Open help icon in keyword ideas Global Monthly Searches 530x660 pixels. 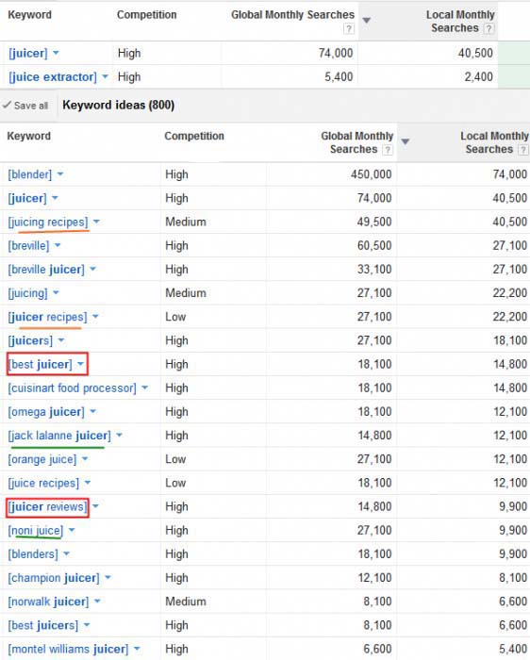(x=388, y=150)
